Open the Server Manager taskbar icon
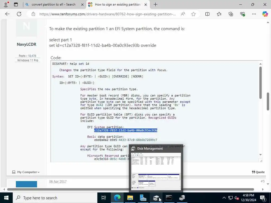 click(143, 198)
